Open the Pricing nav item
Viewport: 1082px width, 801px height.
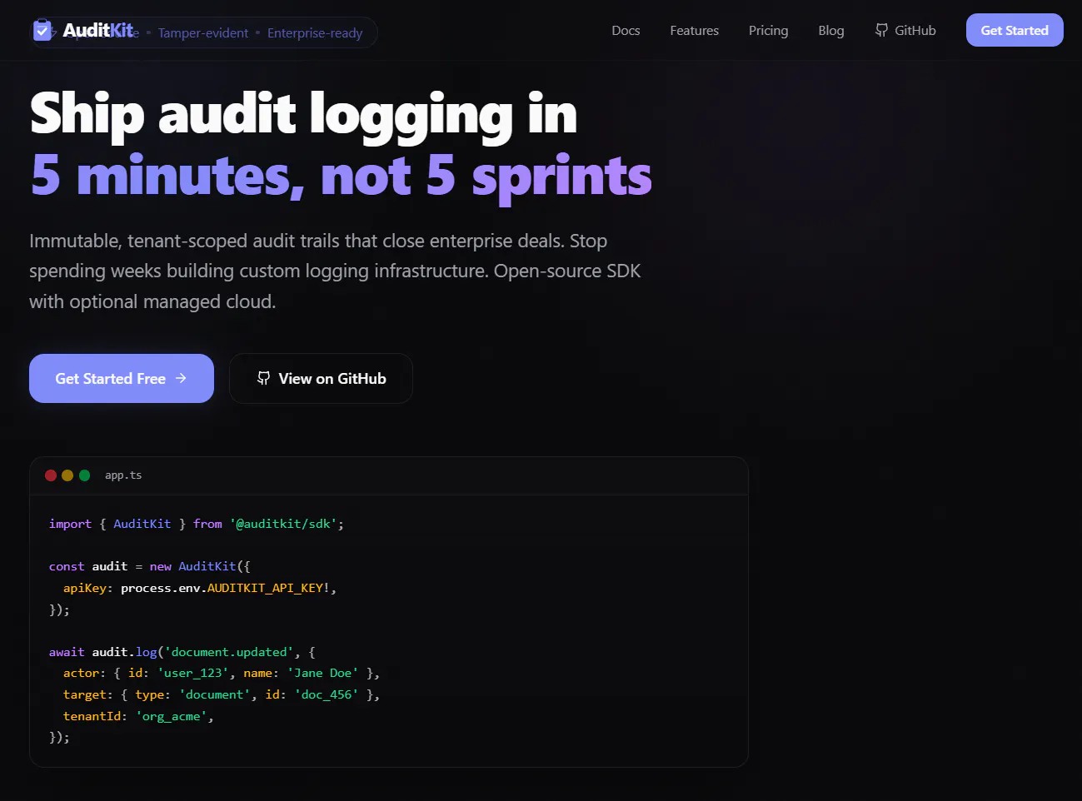tap(768, 30)
